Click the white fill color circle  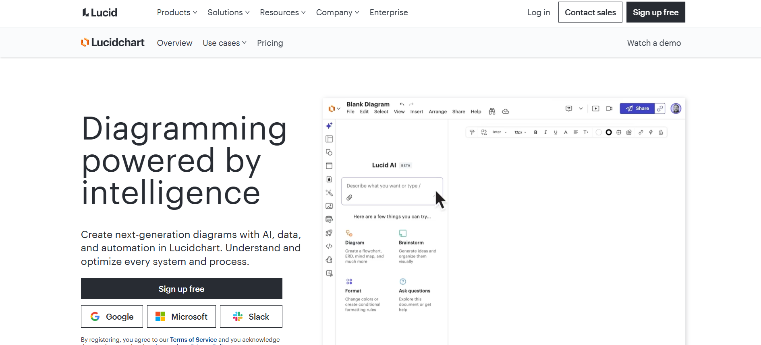(x=599, y=132)
